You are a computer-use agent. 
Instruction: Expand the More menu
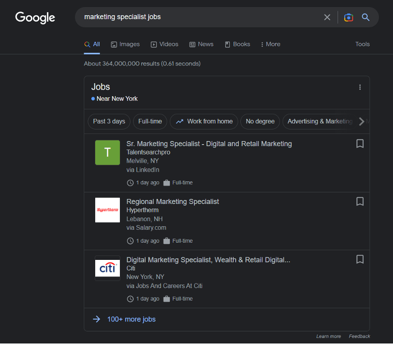point(271,44)
